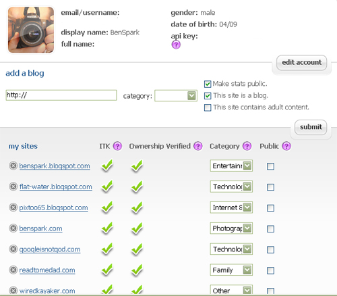Click the Ownership Verified help icon

tap(198, 146)
